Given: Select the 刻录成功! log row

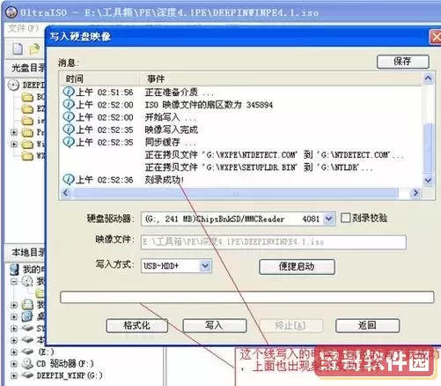Looking at the screenshot, I should pyautogui.click(x=241, y=180).
